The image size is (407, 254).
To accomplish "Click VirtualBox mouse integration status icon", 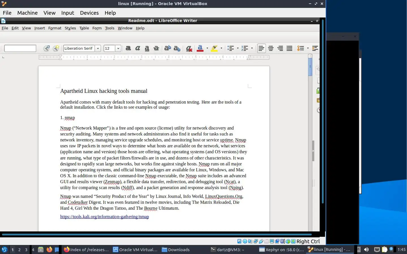I will 288,241.
